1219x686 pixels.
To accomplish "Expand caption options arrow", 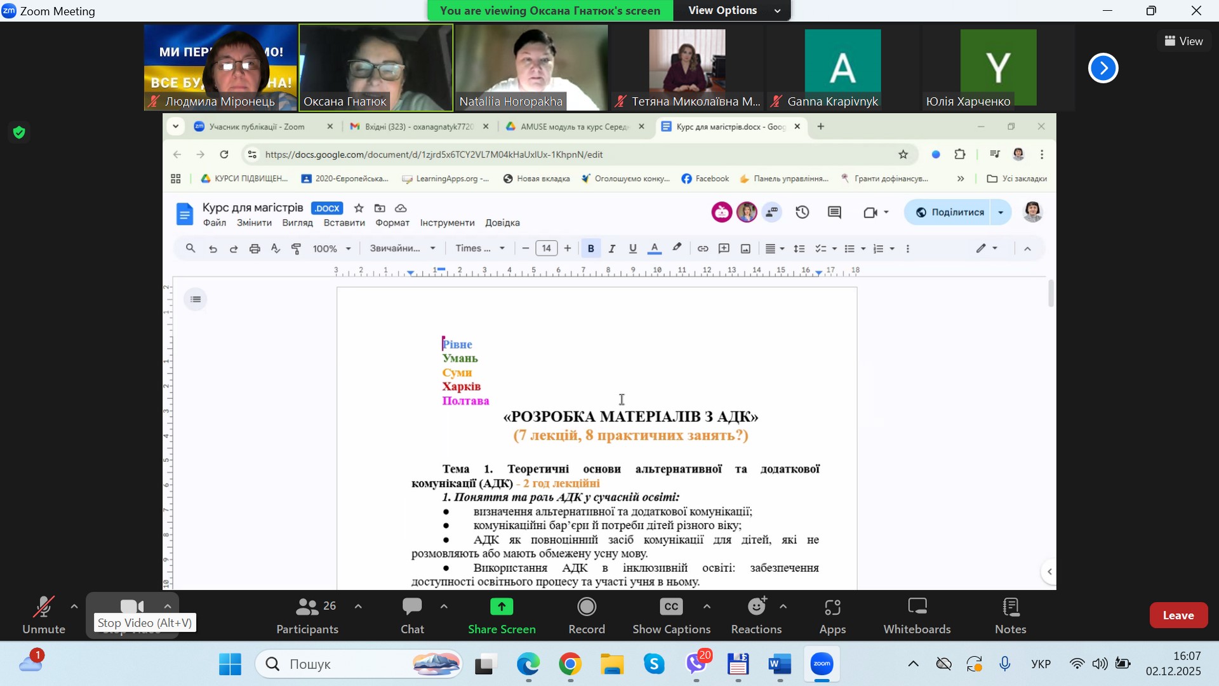I will [707, 607].
